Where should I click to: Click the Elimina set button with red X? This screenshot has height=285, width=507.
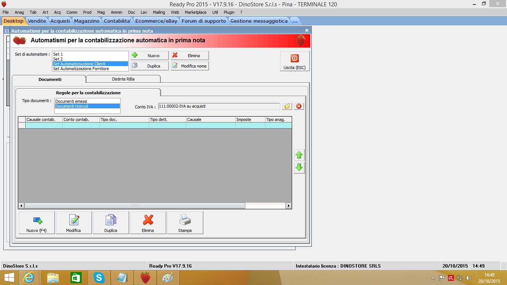point(190,56)
